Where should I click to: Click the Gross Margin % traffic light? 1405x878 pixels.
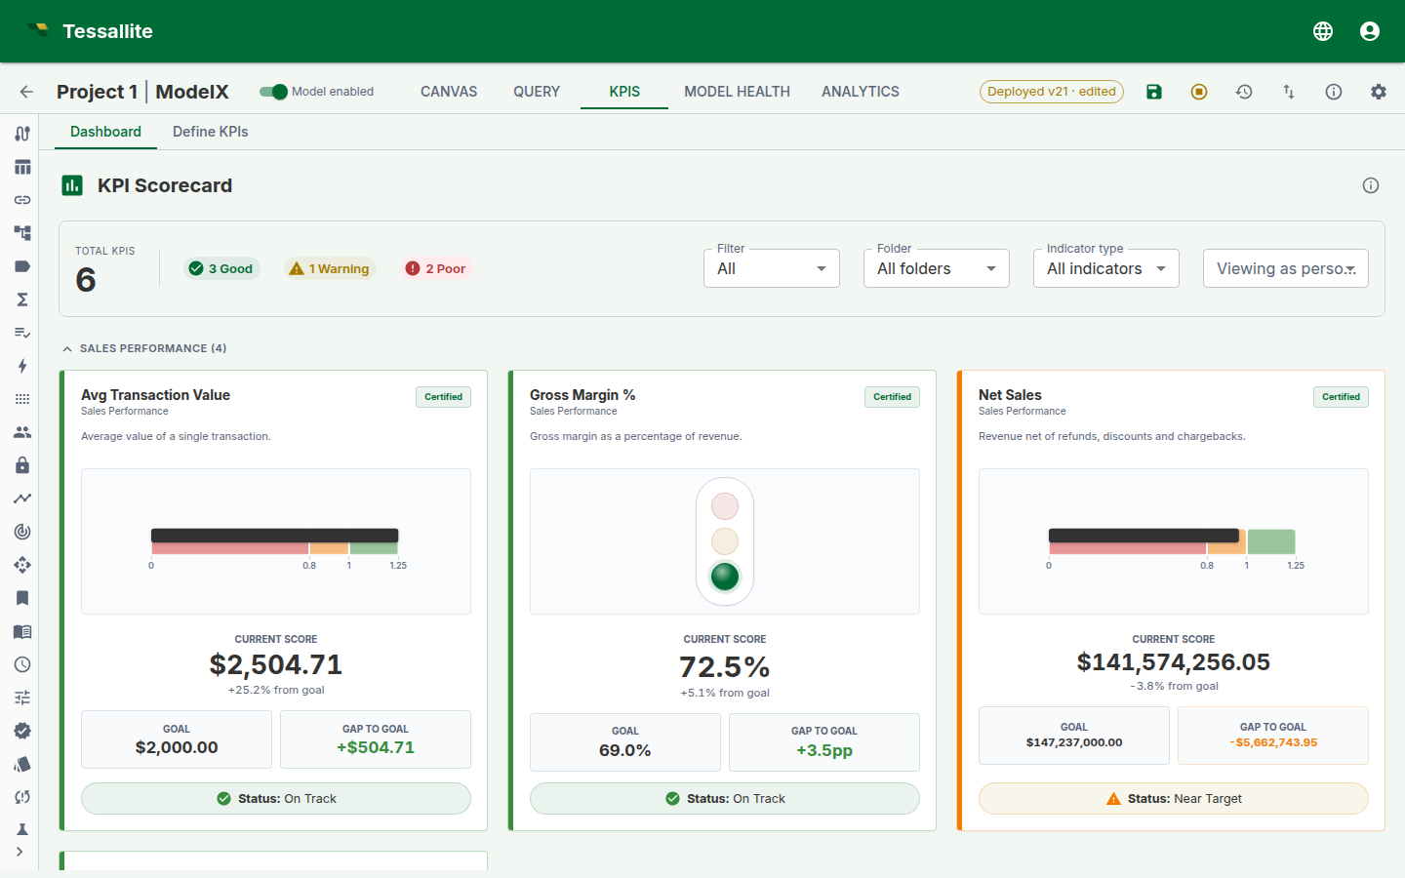(725, 541)
